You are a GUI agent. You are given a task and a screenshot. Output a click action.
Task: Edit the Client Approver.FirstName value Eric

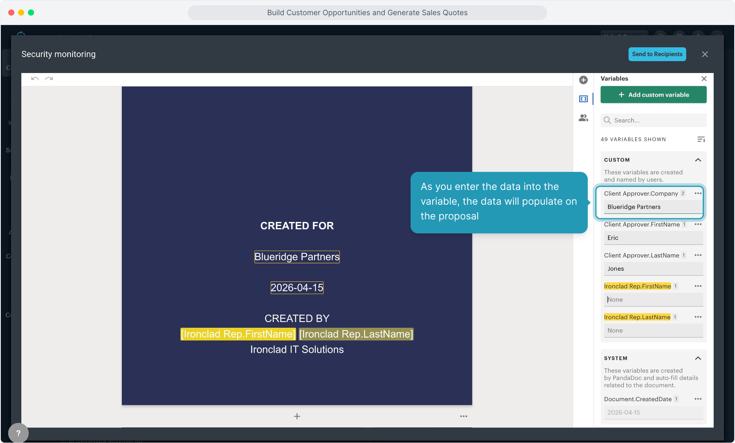point(653,238)
